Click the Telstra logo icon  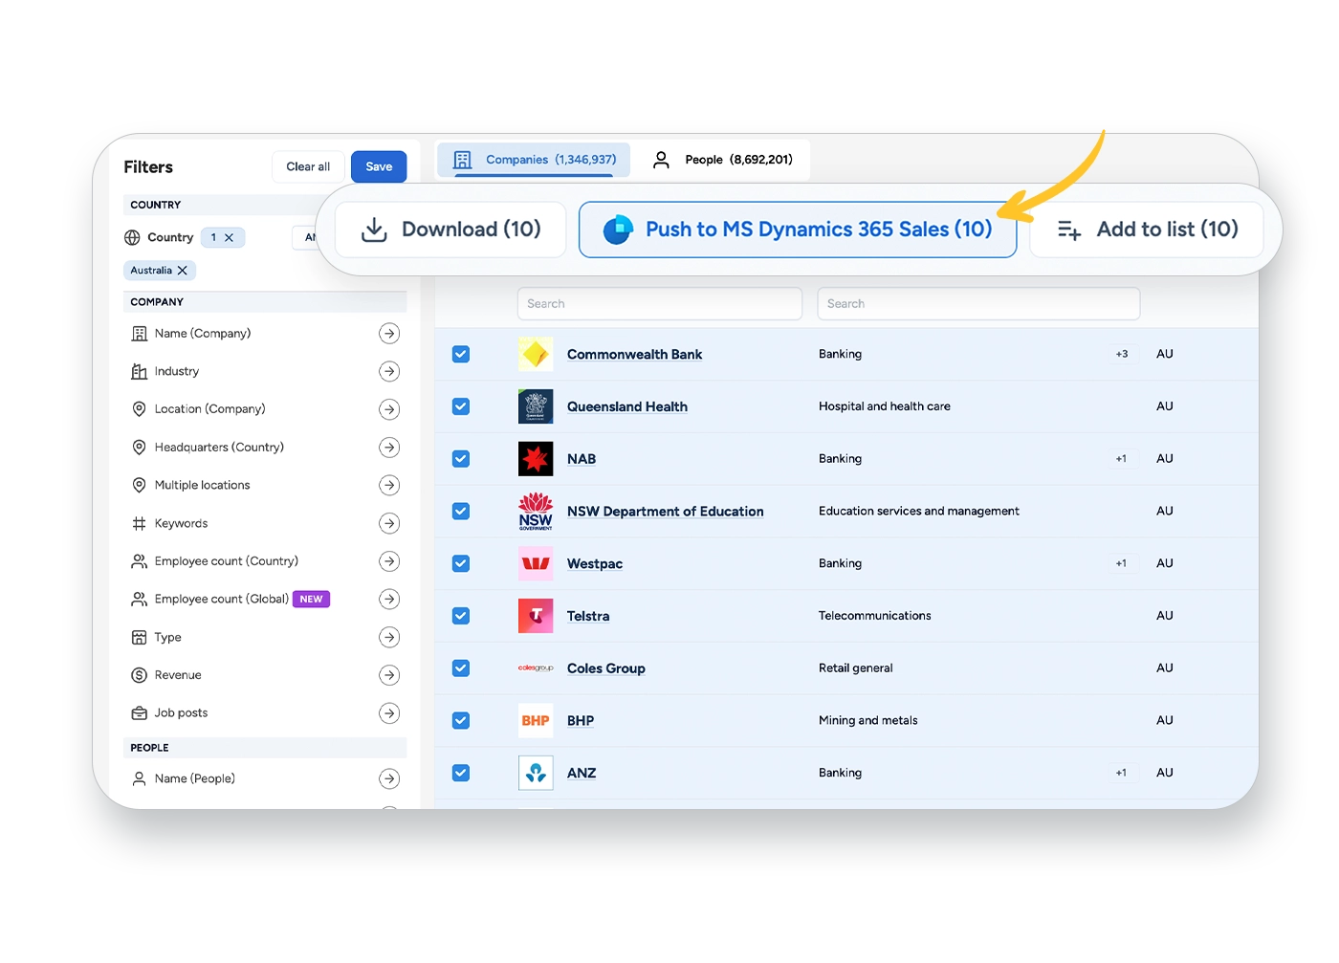536,616
